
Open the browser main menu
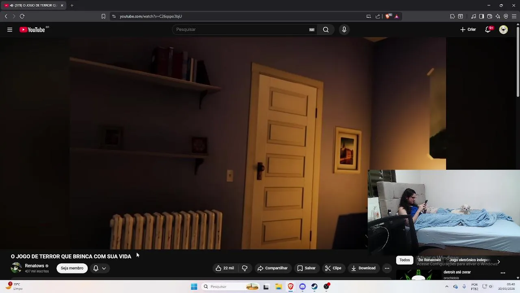(514, 16)
